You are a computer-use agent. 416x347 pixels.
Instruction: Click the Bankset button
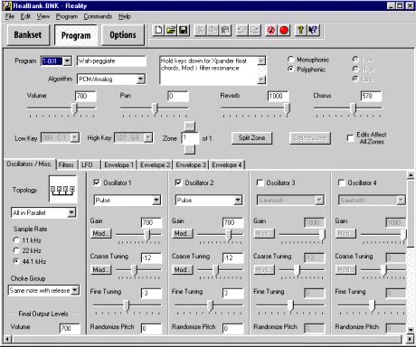click(x=28, y=35)
